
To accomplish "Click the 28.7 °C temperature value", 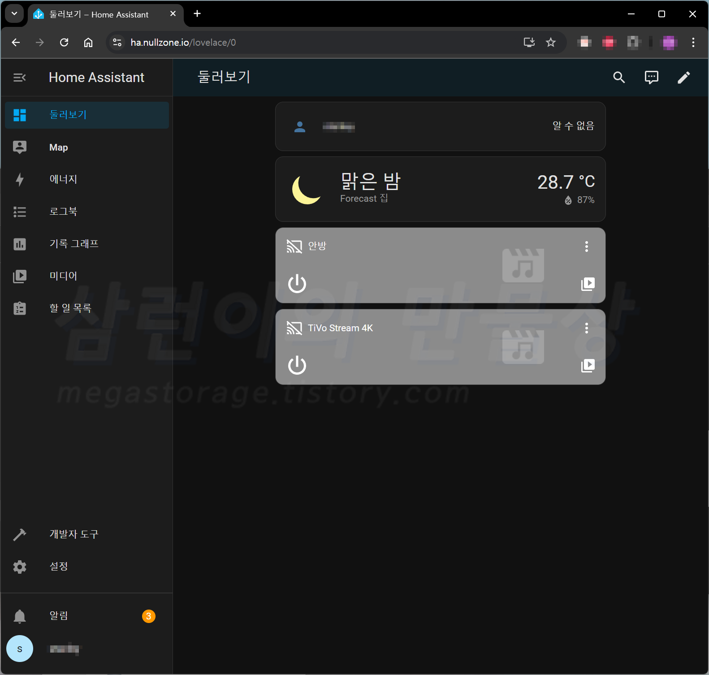I will (x=566, y=182).
